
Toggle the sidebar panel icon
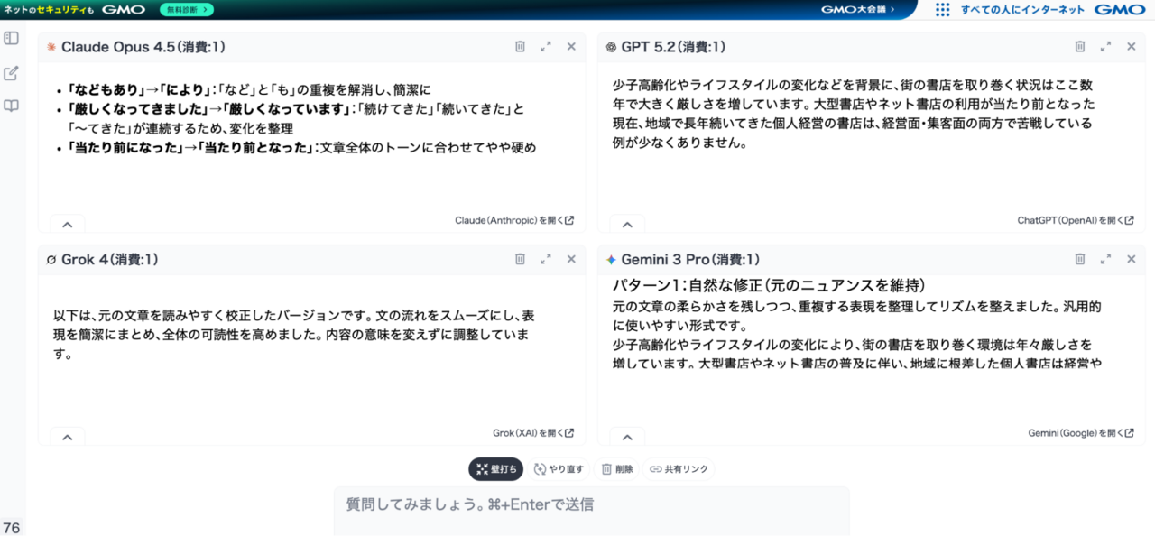[x=12, y=39]
